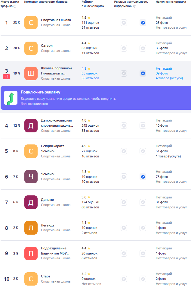Click the 'Наполнение профиля' column header
This screenshot has width=191, height=291.
[171, 2]
